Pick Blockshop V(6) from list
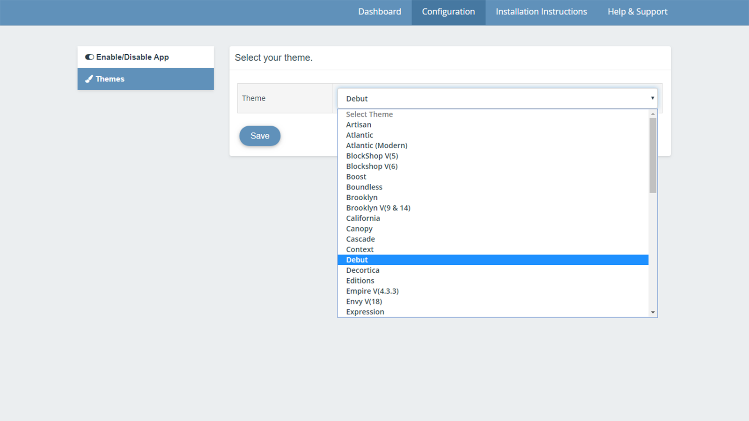 [x=493, y=166]
